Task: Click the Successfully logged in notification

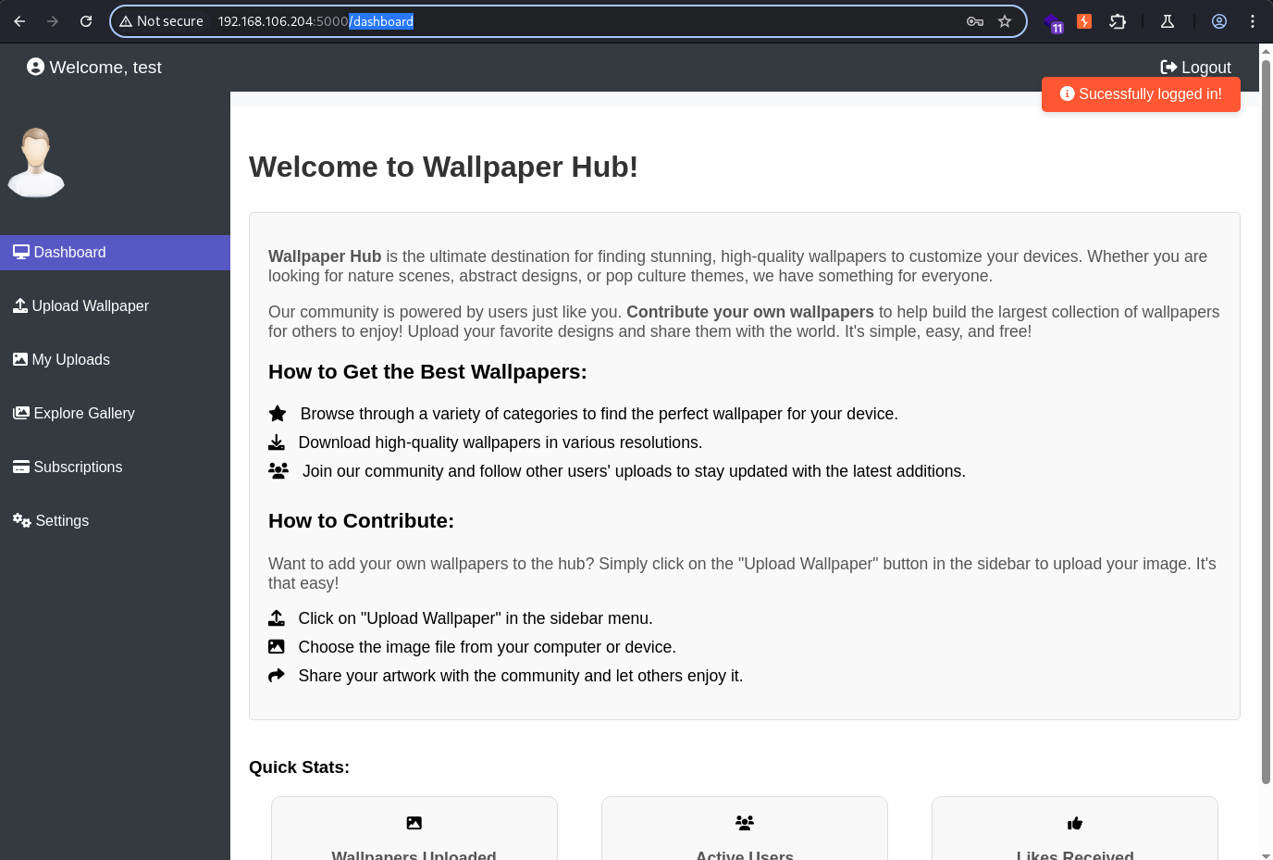Action: [1141, 94]
